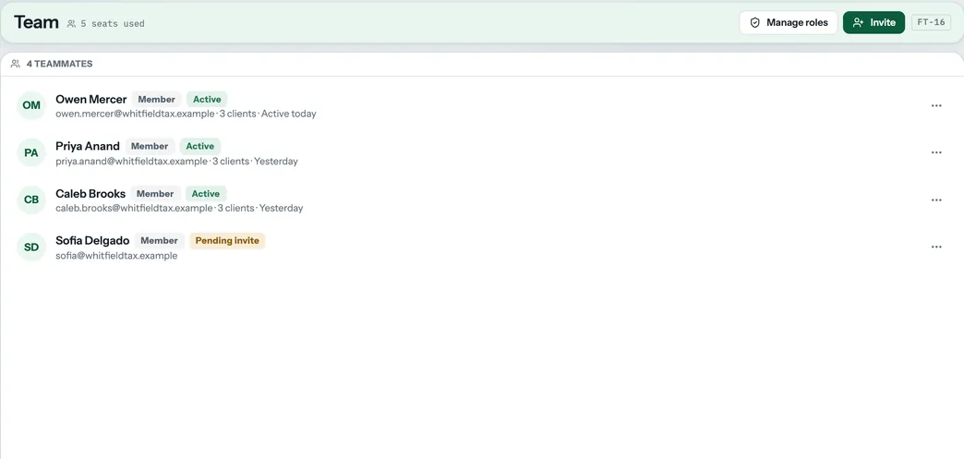Select Caleb Brooks's name
Screen dimensions: 964x459
(90, 193)
